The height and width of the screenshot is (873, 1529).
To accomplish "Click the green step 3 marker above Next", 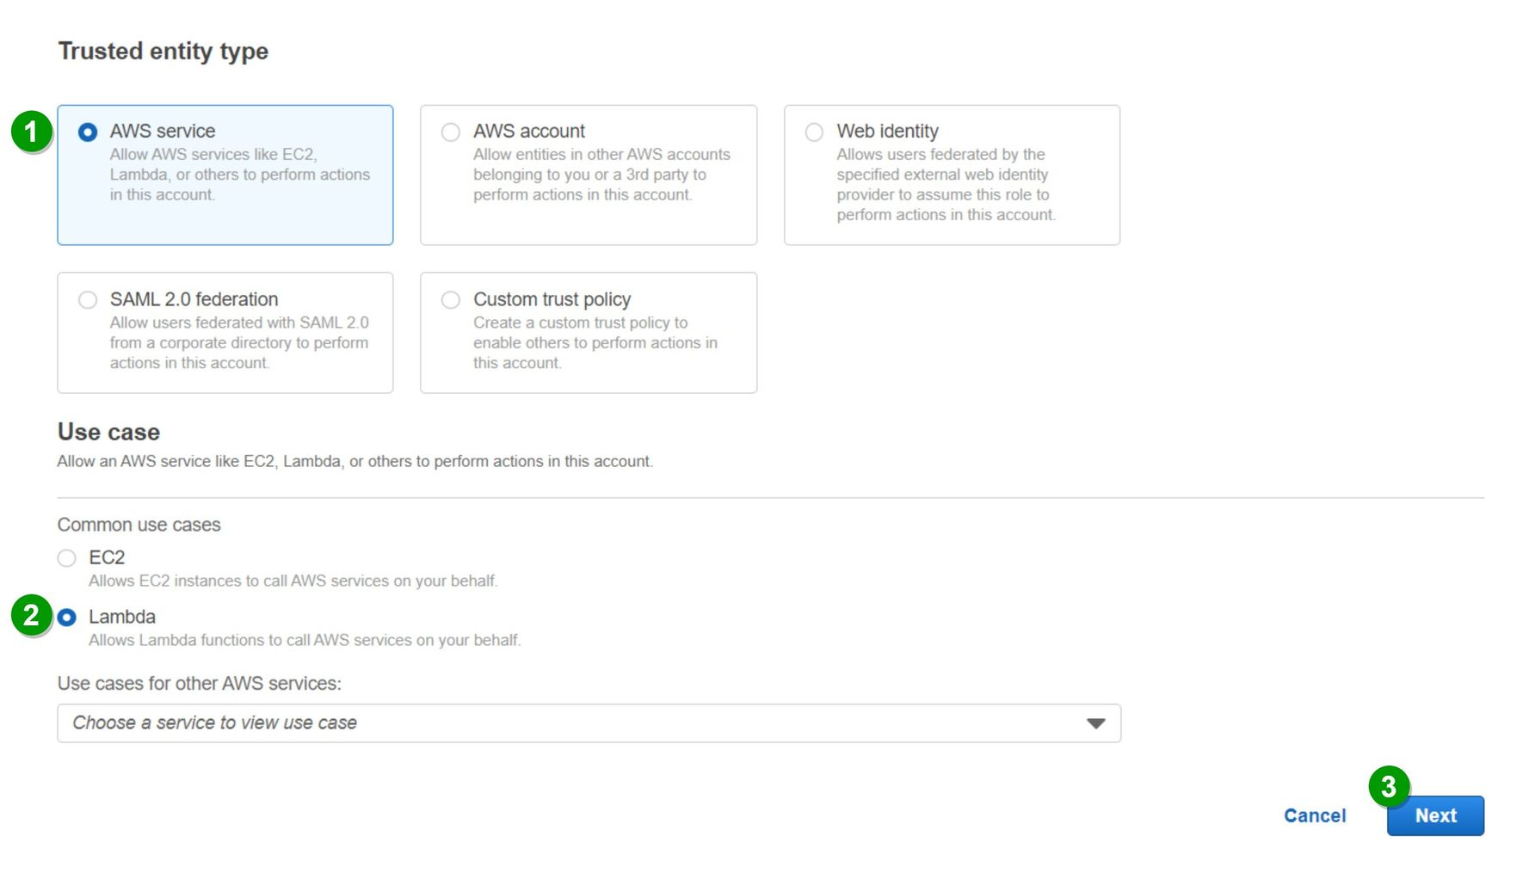I will point(1391,786).
